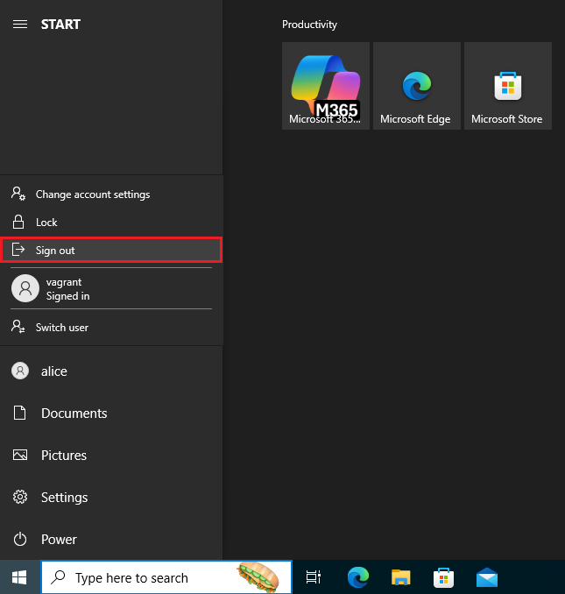Open Task View from taskbar

click(314, 577)
